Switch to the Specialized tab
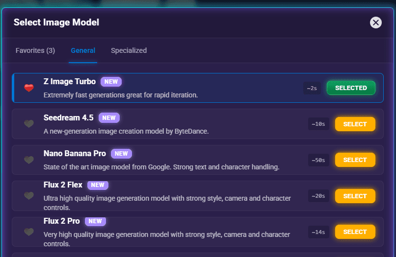Image resolution: width=396 pixels, height=257 pixels. coord(129,50)
